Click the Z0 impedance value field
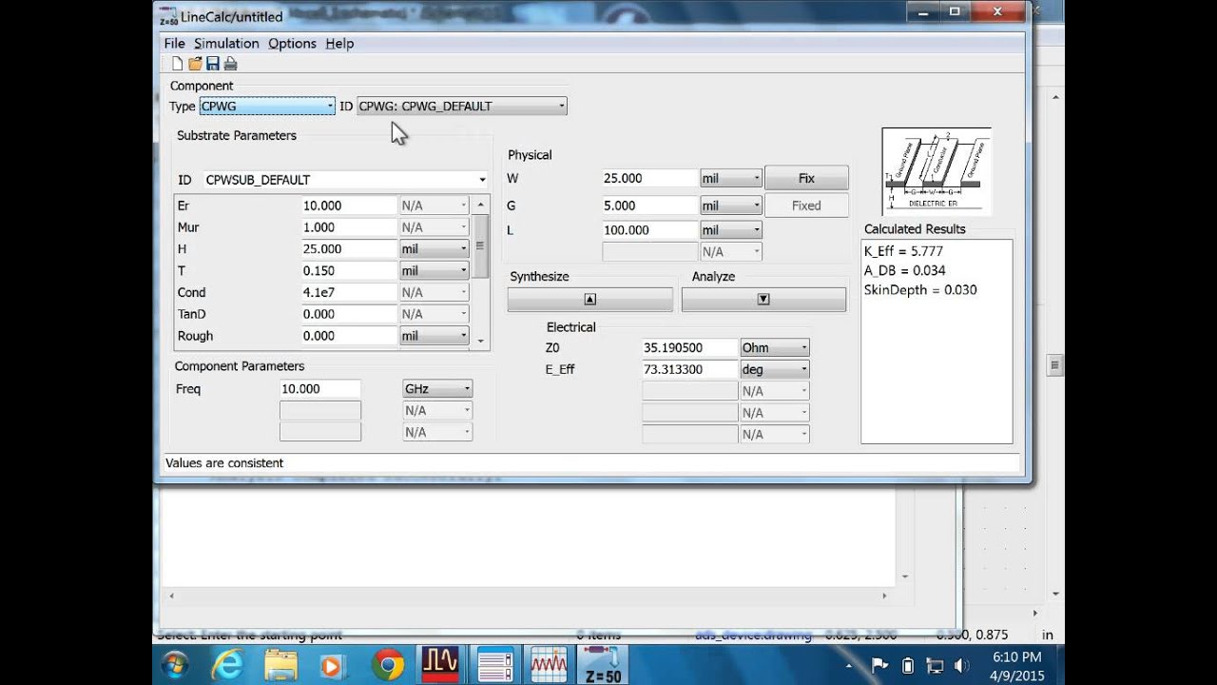This screenshot has width=1217, height=685. pyautogui.click(x=690, y=347)
